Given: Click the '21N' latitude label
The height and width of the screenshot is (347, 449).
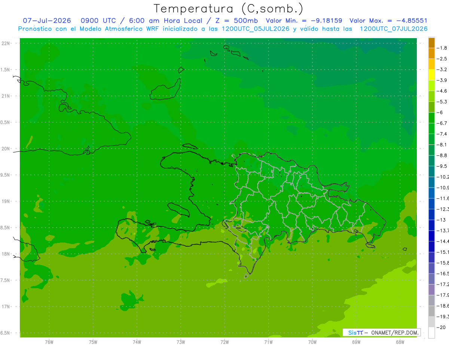Looking at the screenshot, I should click(6, 96).
